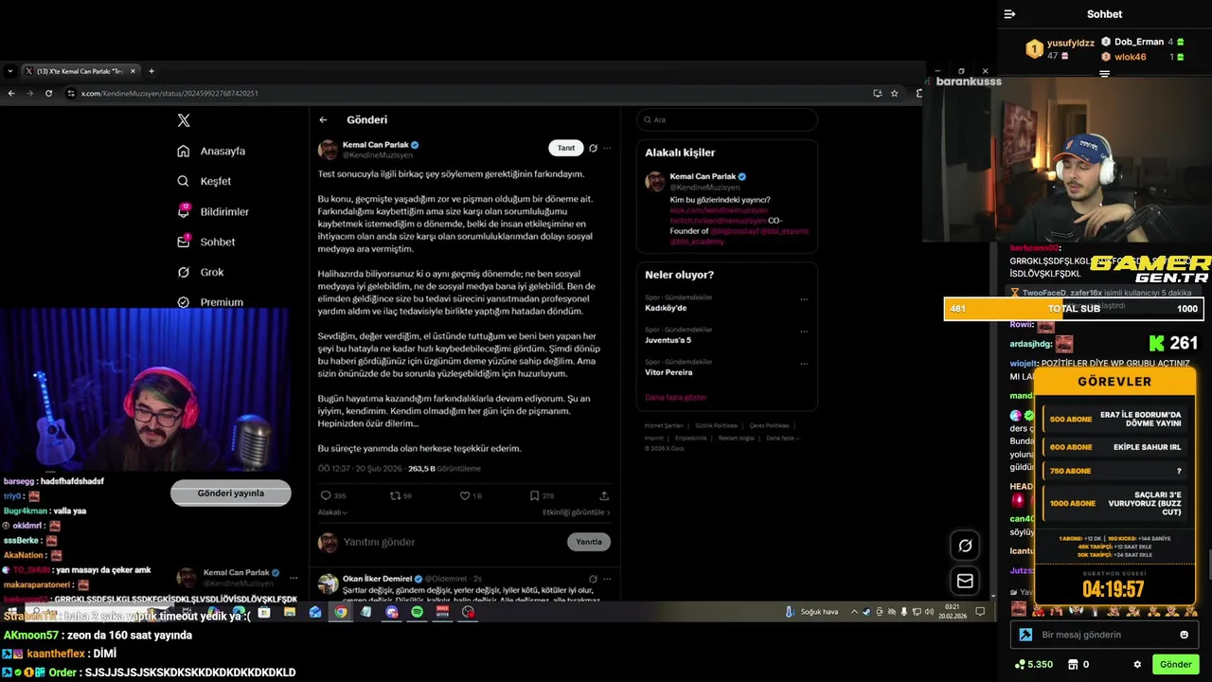Click the Dob_Erman leaderboard entry
The image size is (1212, 682).
coord(1141,42)
